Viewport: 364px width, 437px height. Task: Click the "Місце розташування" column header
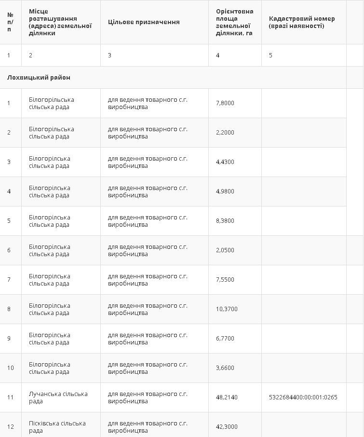[60, 22]
